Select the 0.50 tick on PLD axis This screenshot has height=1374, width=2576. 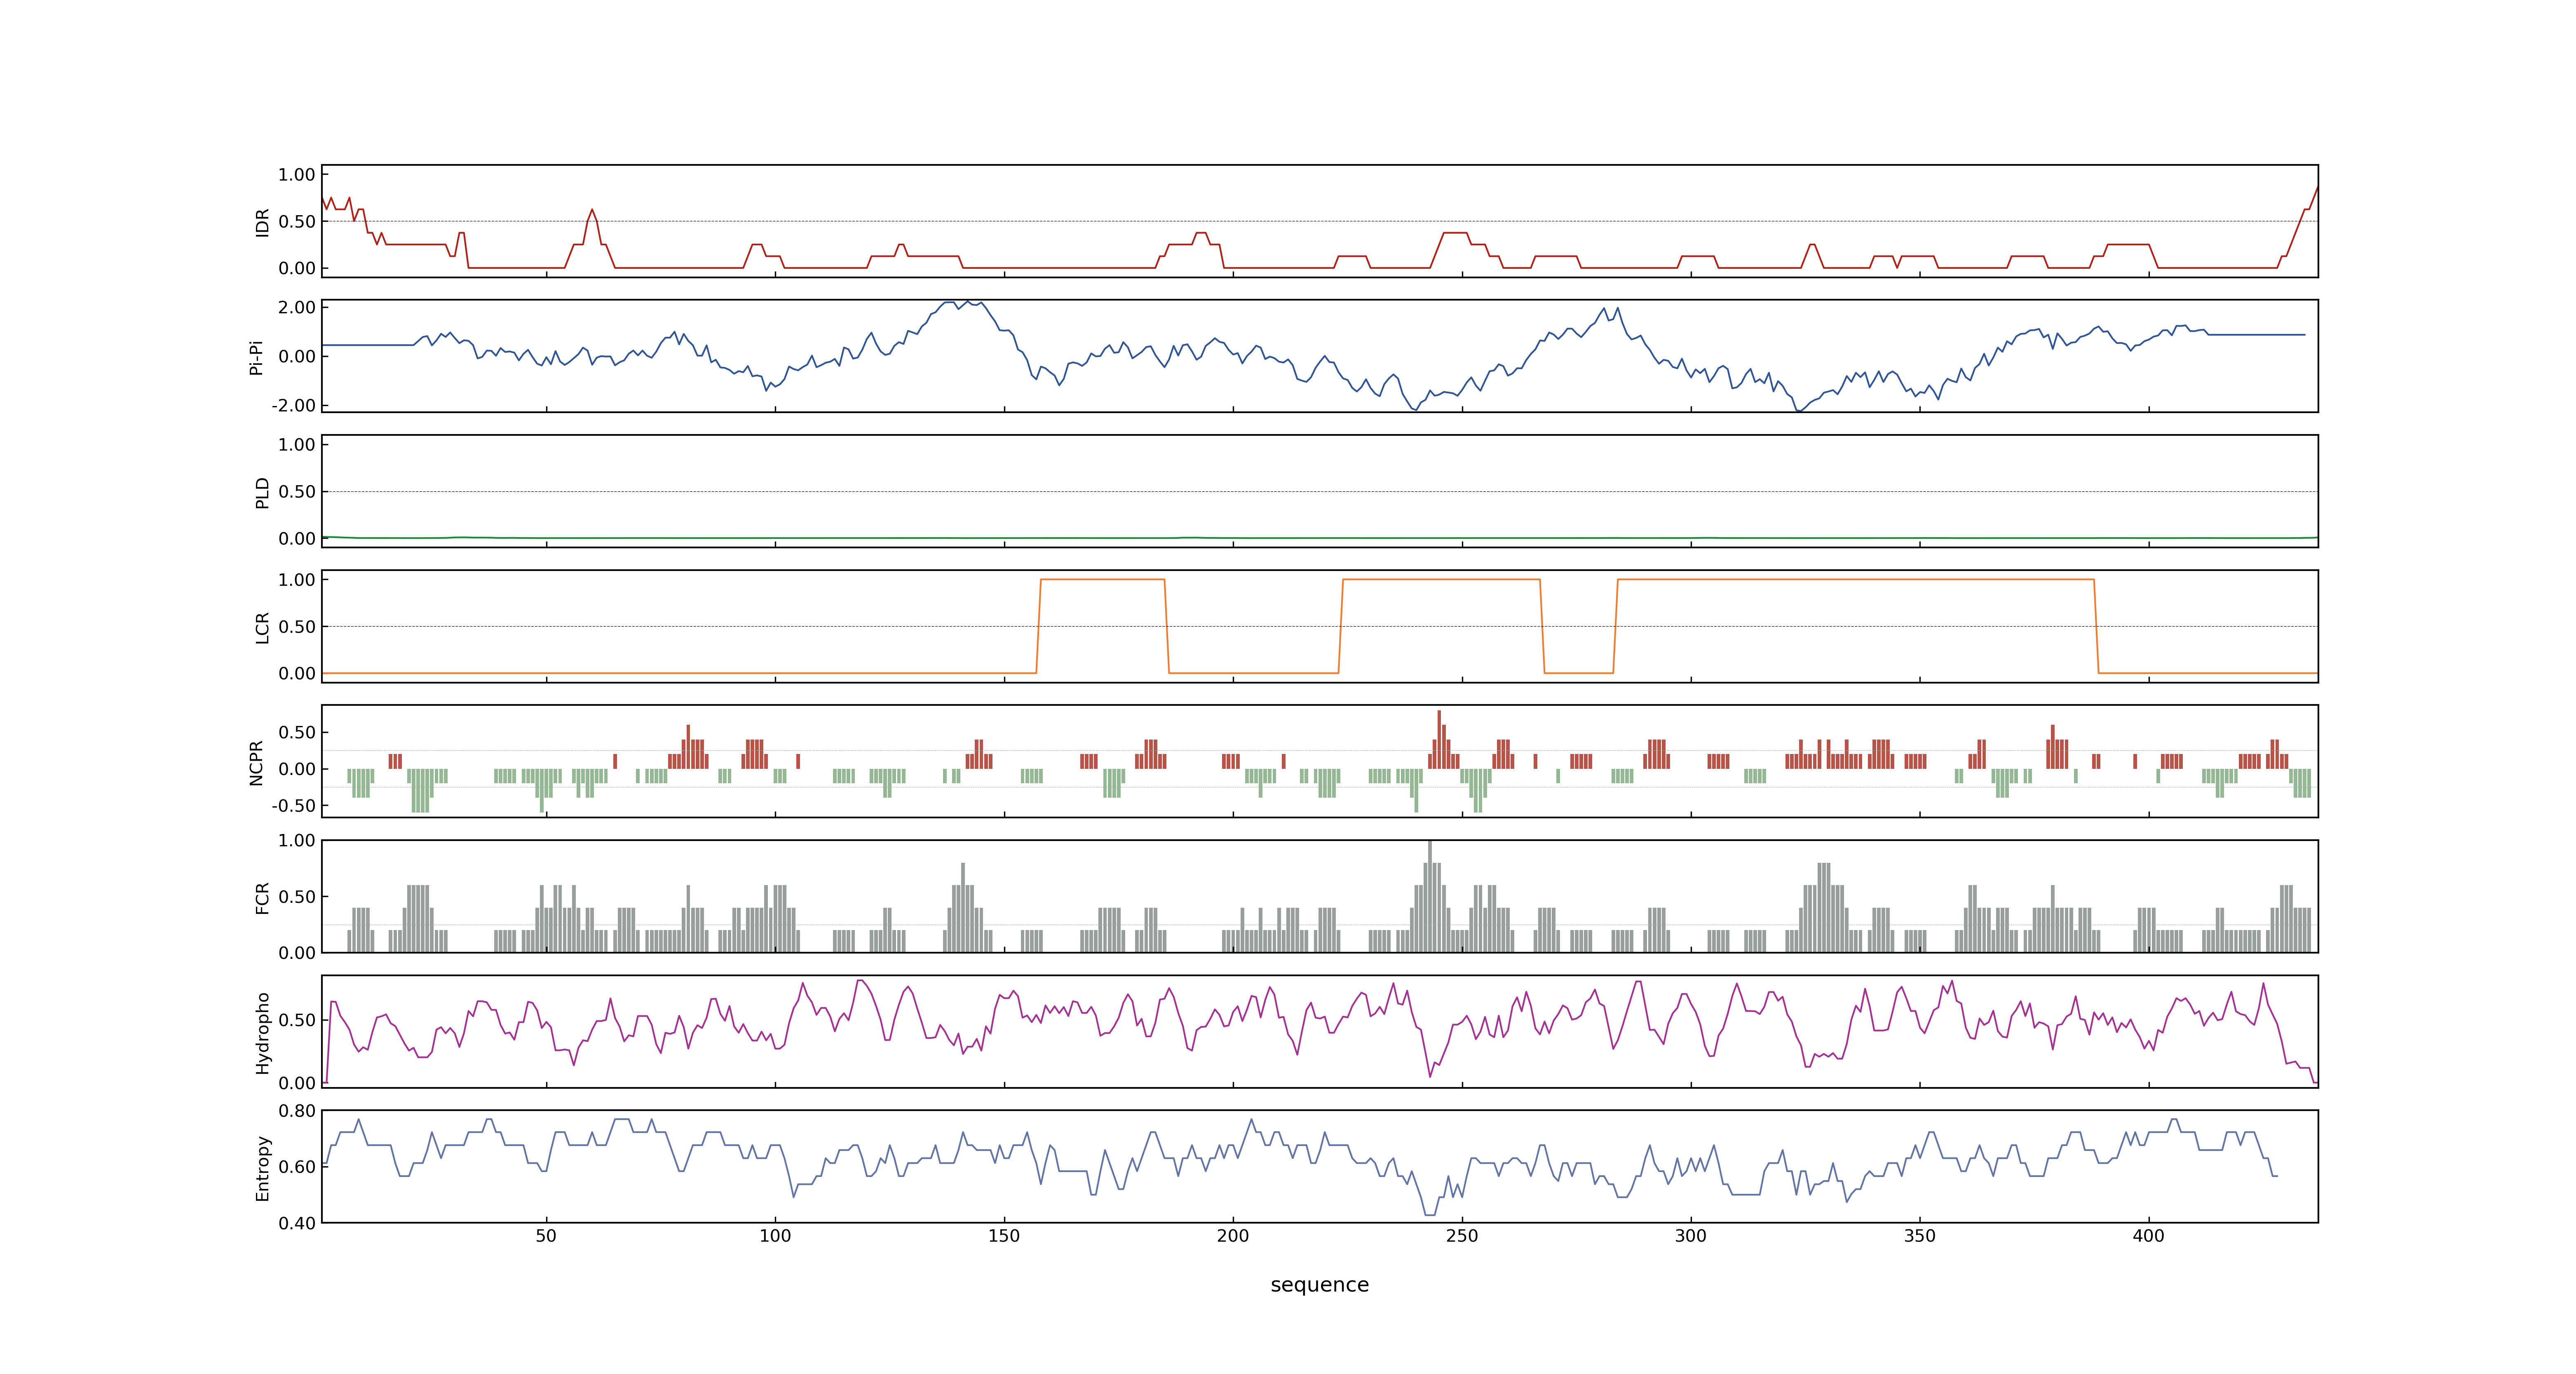coord(297,491)
